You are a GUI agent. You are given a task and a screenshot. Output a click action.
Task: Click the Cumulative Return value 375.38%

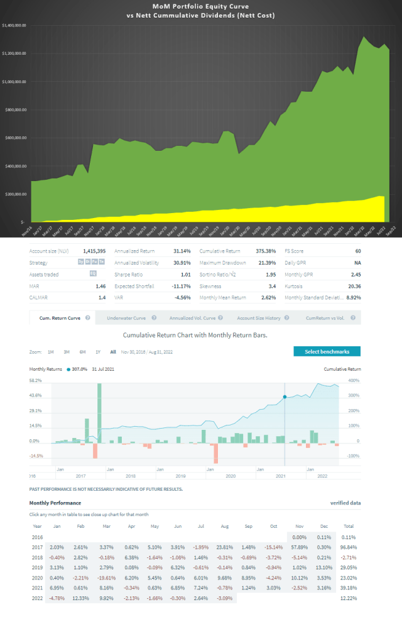(x=266, y=251)
